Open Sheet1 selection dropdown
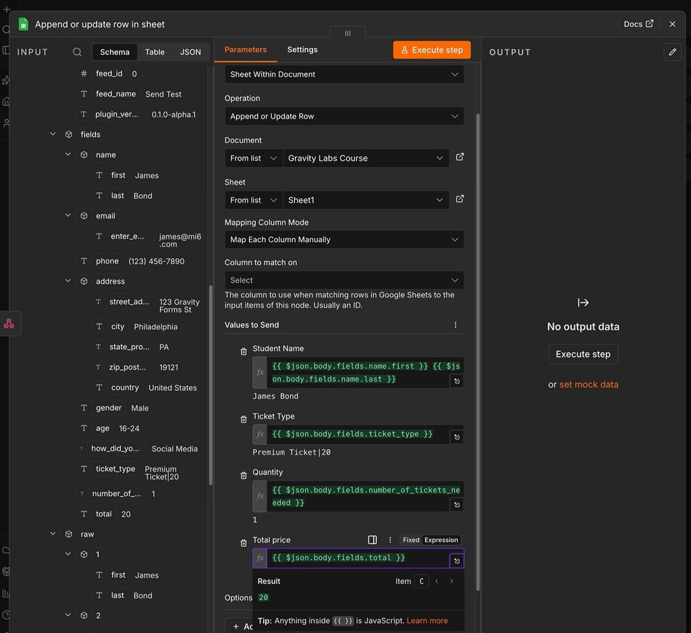This screenshot has width=691, height=633. point(365,200)
